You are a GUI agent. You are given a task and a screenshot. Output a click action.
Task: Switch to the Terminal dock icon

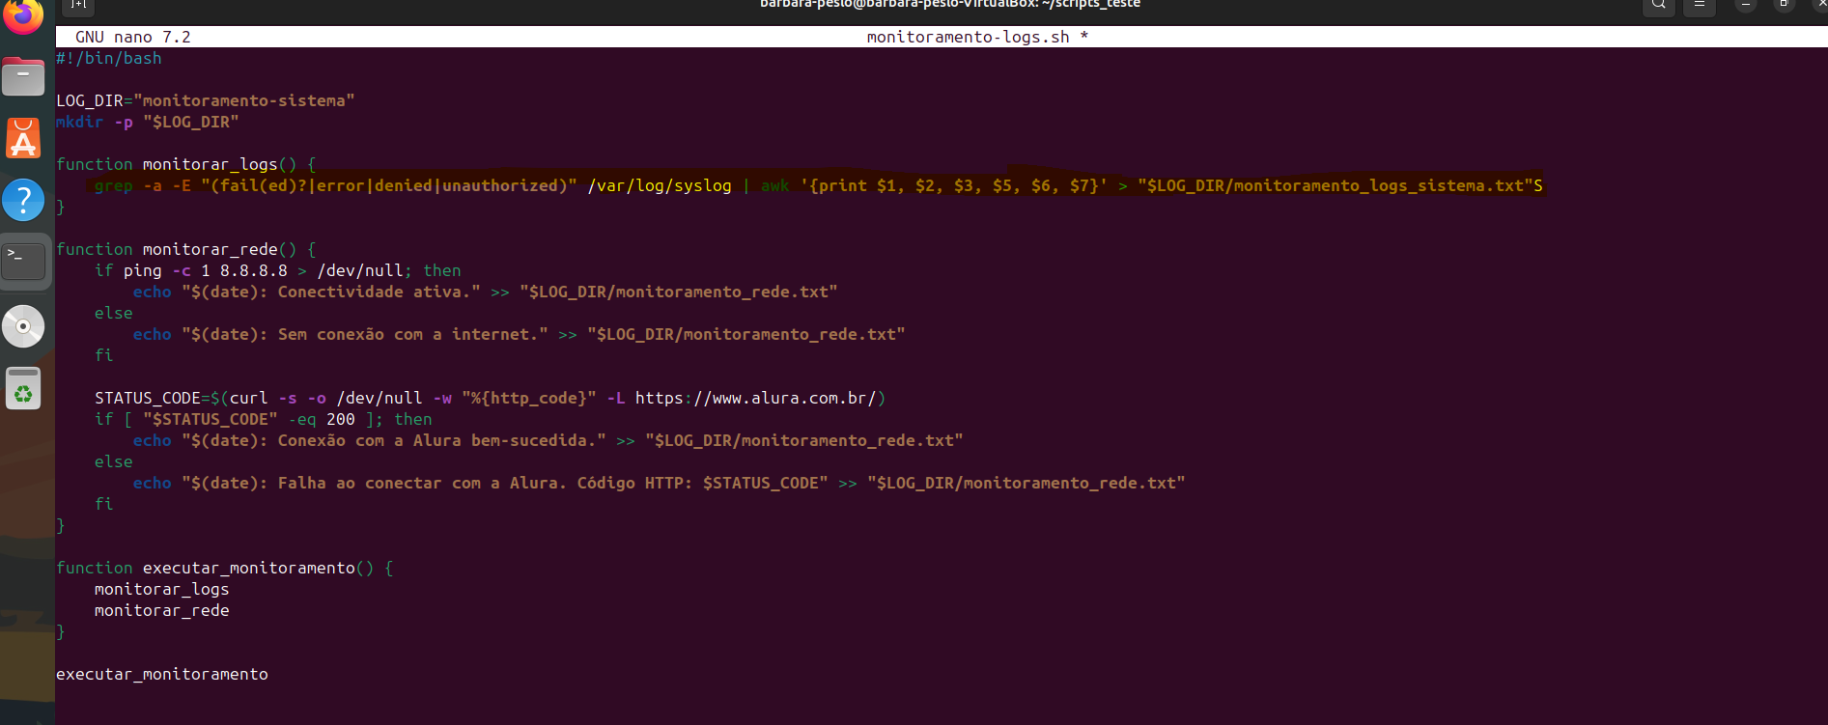pyautogui.click(x=23, y=262)
